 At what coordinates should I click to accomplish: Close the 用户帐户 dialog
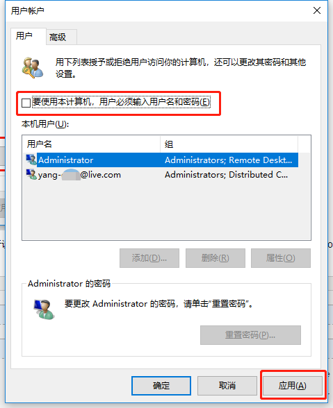[317, 10]
